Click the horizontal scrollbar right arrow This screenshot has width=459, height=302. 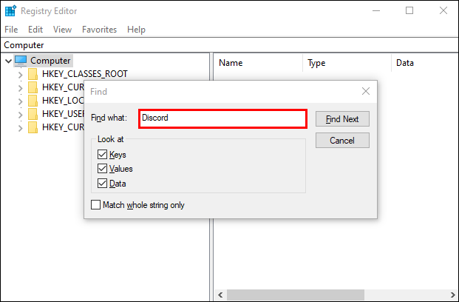pos(453,295)
